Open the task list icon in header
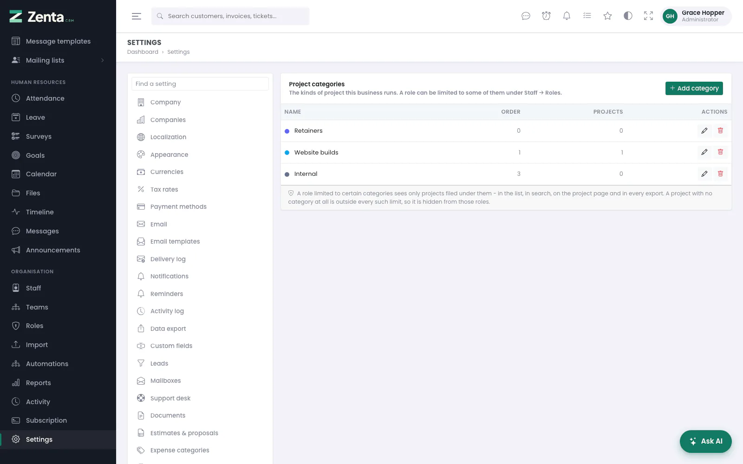This screenshot has height=464, width=743. pyautogui.click(x=587, y=16)
